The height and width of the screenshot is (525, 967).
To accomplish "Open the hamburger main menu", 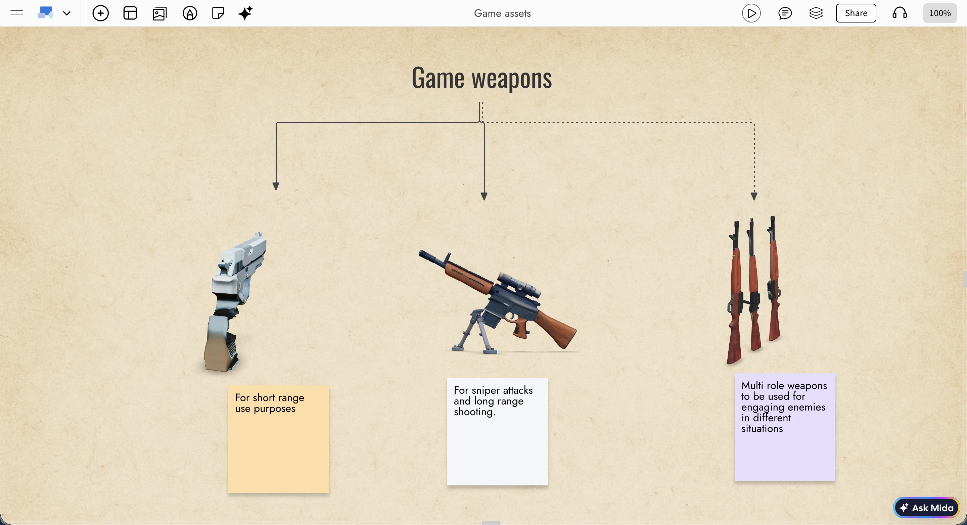I will pos(17,13).
